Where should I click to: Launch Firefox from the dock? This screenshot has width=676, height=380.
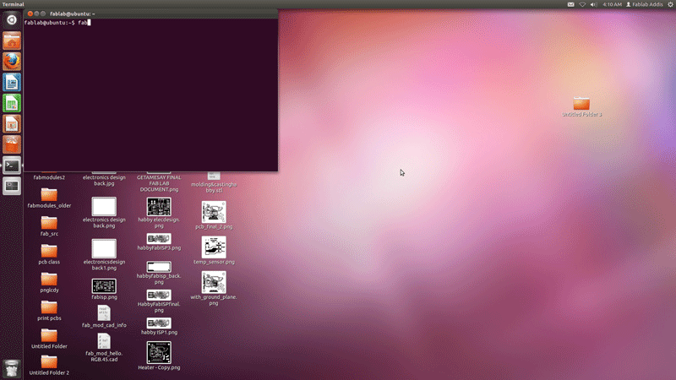pos(12,62)
